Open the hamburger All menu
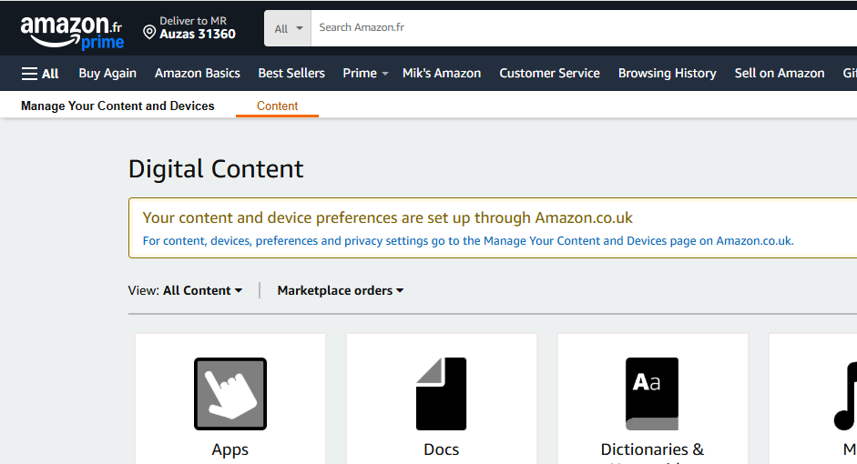This screenshot has width=857, height=464. [x=40, y=74]
